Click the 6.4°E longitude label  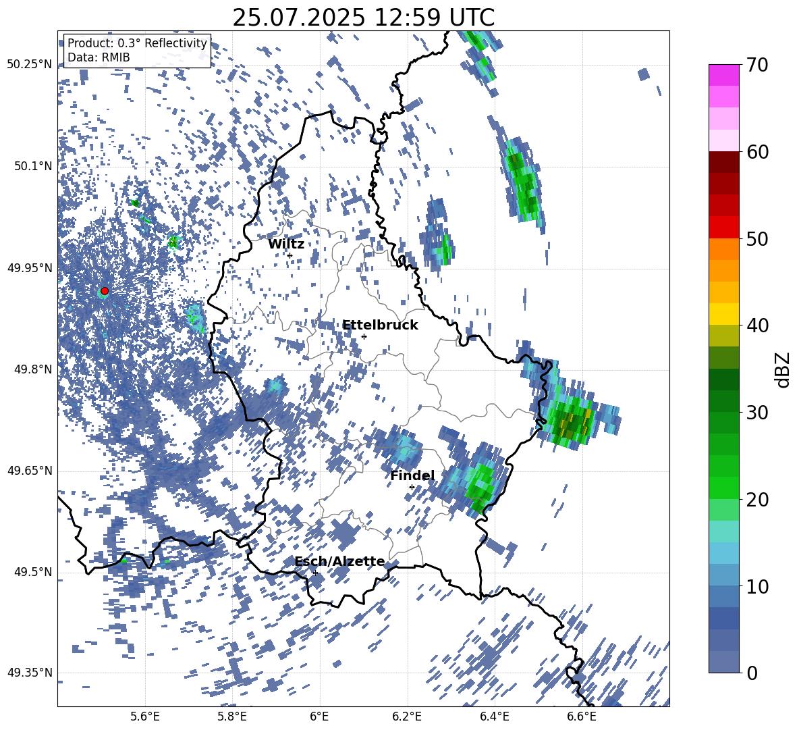(494, 716)
